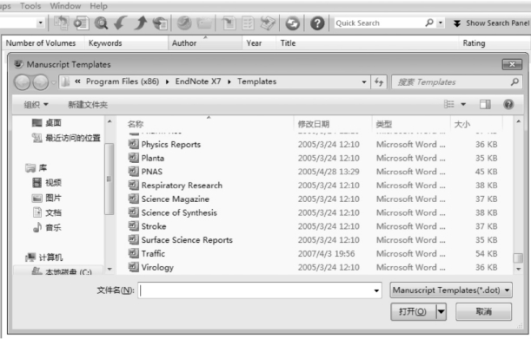Select 计算机 in the navigation pane
Screen dimensions: 531x339
(x=43, y=258)
